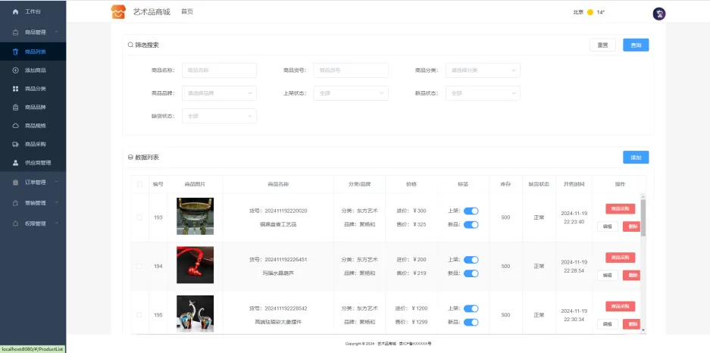Expand the 营销管理 sidebar menu
This screenshot has width=710, height=353.
coord(33,203)
